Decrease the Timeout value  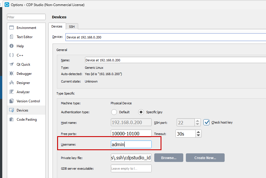[x=198, y=135]
